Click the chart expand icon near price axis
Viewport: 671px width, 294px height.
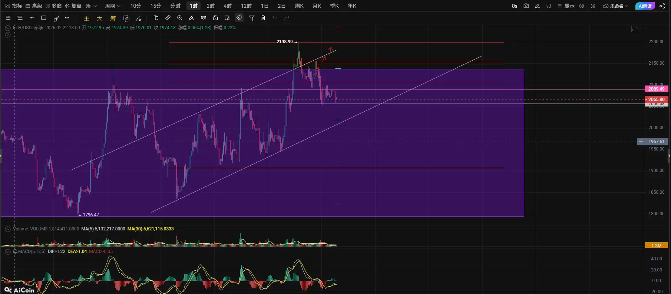coord(635,29)
